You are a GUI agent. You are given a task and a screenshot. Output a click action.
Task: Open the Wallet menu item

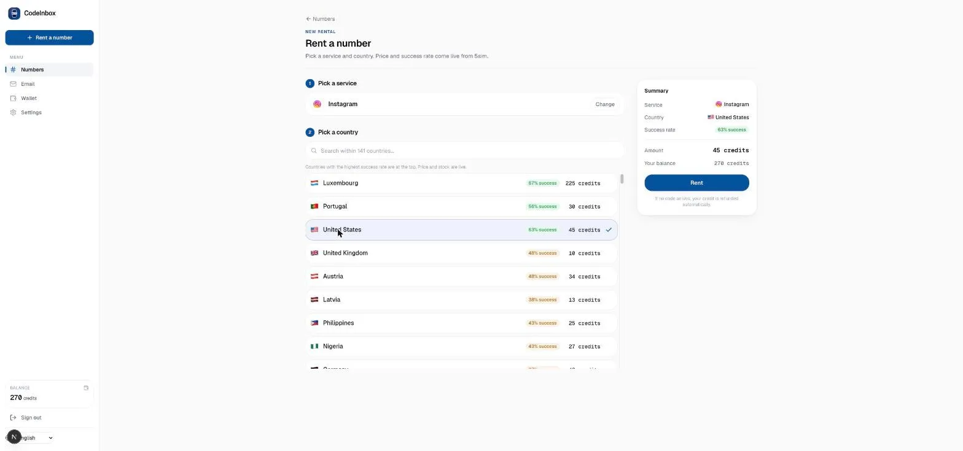pos(49,98)
